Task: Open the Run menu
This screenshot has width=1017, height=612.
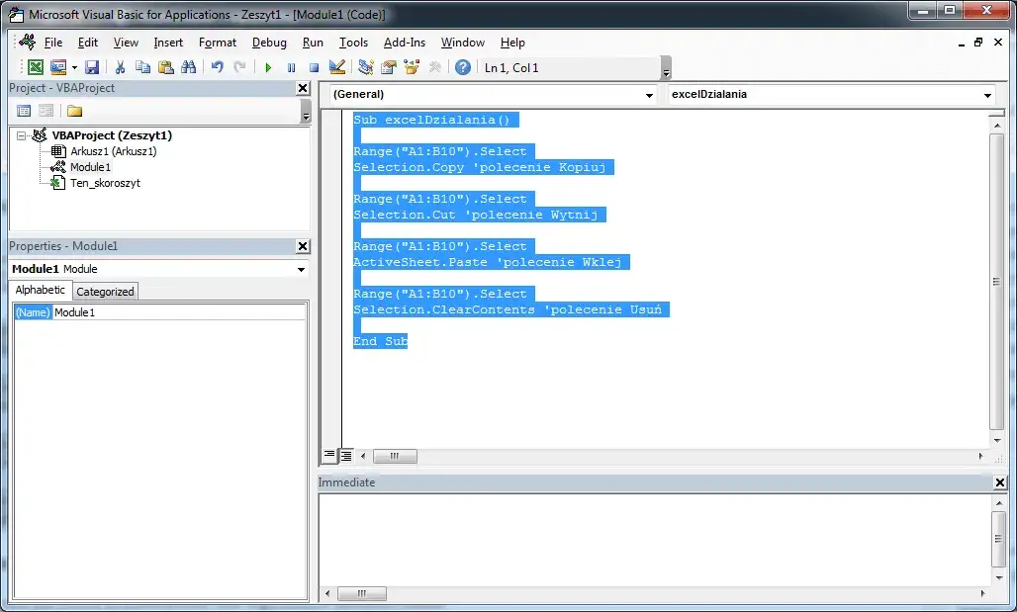Action: click(313, 43)
